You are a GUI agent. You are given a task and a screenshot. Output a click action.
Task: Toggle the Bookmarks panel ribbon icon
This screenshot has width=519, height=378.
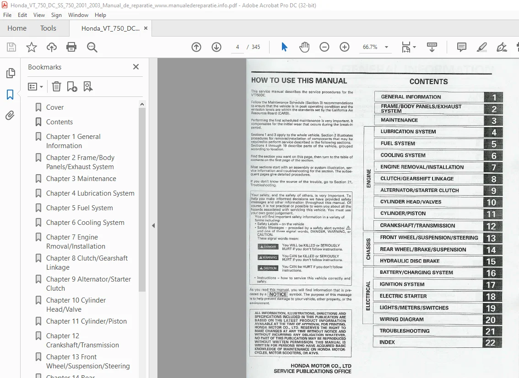click(10, 95)
